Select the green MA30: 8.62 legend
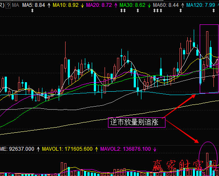Viewport: 219px width, 176px height. [132, 5]
